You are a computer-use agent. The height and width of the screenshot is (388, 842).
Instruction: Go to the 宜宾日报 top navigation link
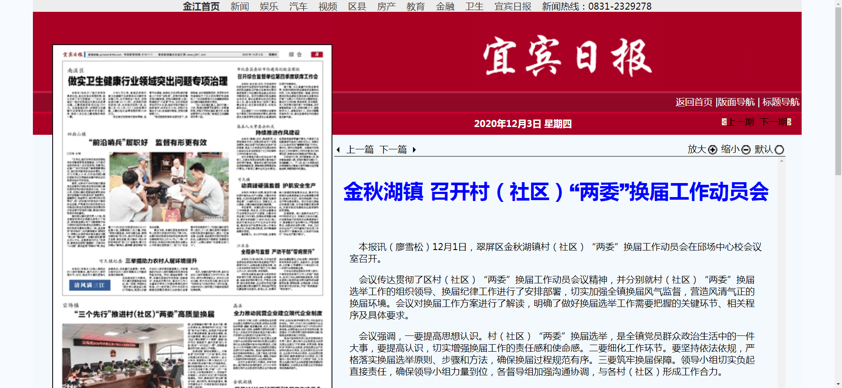pos(513,7)
